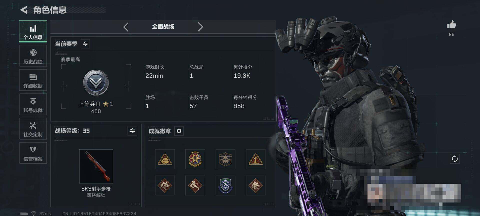Go back using the arrow beside 角色信息

24,10
